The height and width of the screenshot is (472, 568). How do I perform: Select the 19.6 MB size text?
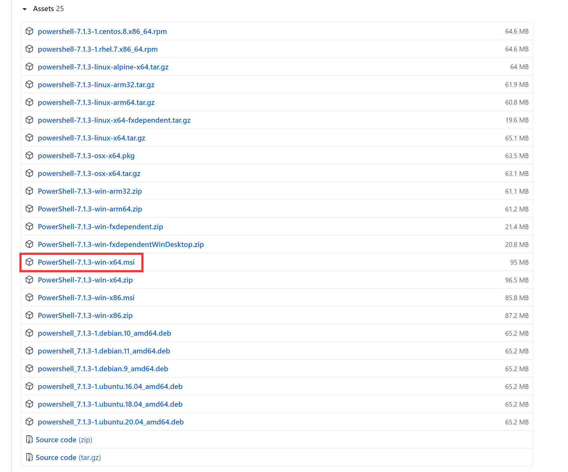[x=517, y=120]
